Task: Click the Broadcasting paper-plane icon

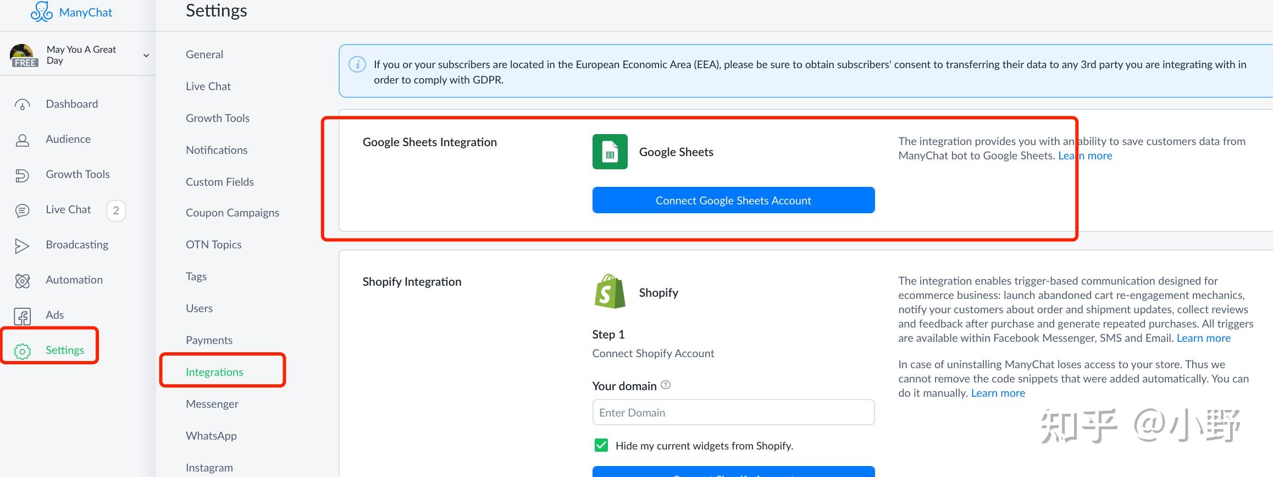Action: point(22,246)
